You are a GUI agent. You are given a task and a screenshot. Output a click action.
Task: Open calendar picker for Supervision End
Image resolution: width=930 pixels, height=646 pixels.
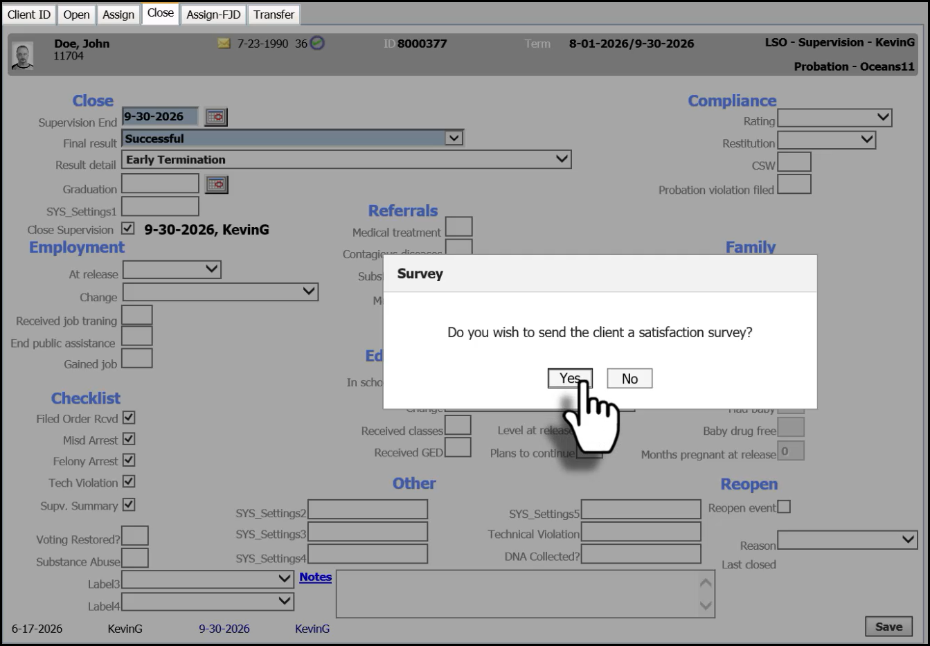coord(216,117)
